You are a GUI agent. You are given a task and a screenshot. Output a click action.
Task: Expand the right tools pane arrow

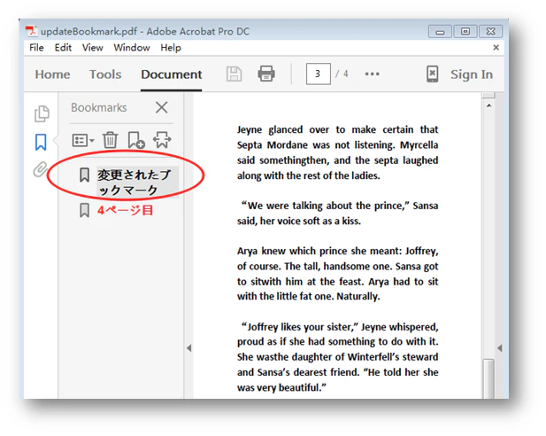[x=500, y=348]
